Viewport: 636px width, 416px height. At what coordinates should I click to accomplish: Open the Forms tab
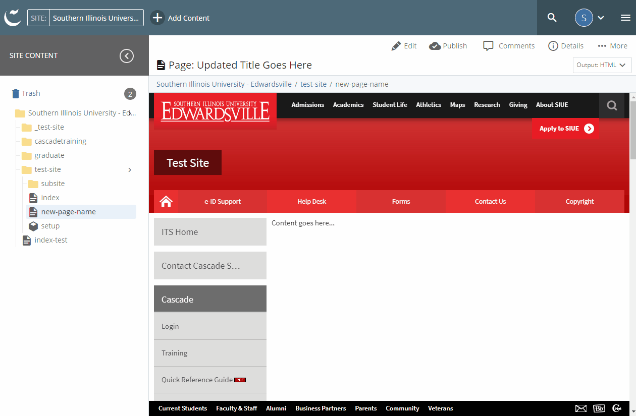(x=401, y=202)
